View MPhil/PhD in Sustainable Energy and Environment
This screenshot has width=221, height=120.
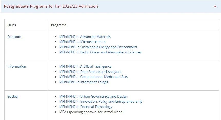click(98, 47)
